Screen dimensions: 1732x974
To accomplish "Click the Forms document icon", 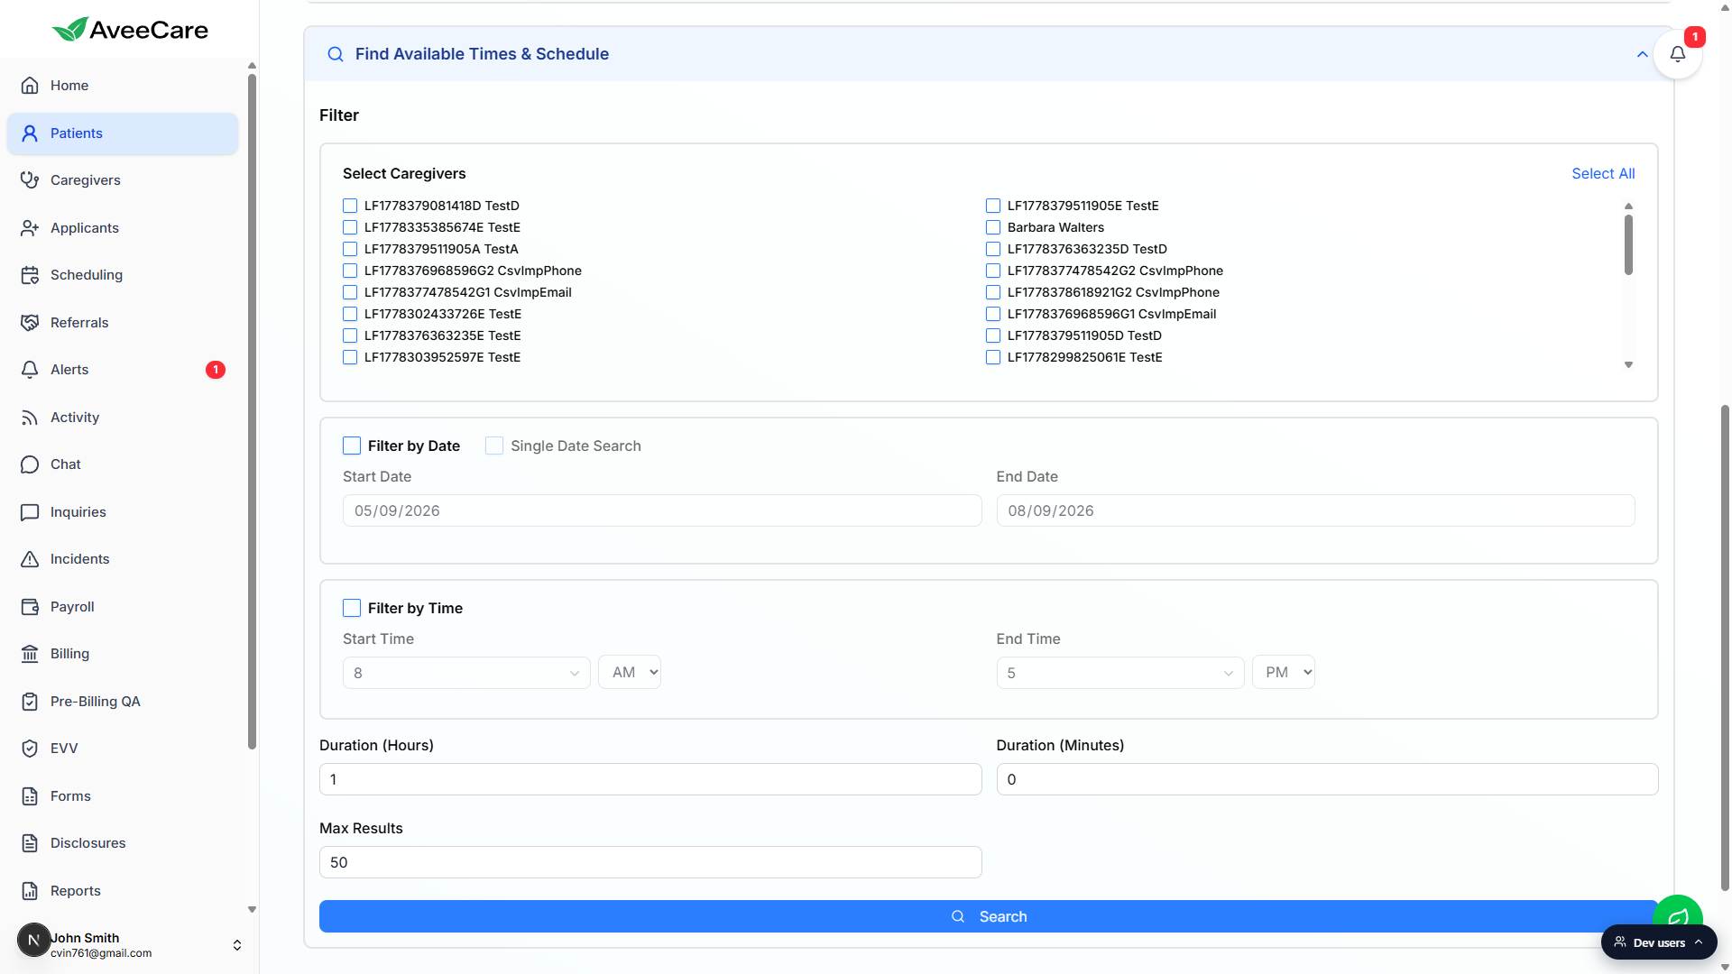I will [30, 796].
